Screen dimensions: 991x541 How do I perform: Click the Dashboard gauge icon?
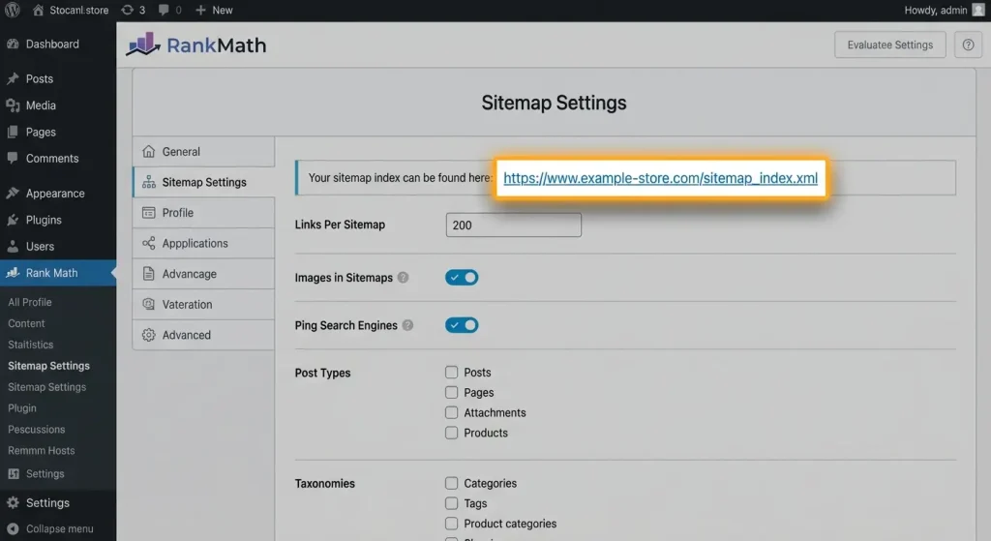pos(13,45)
